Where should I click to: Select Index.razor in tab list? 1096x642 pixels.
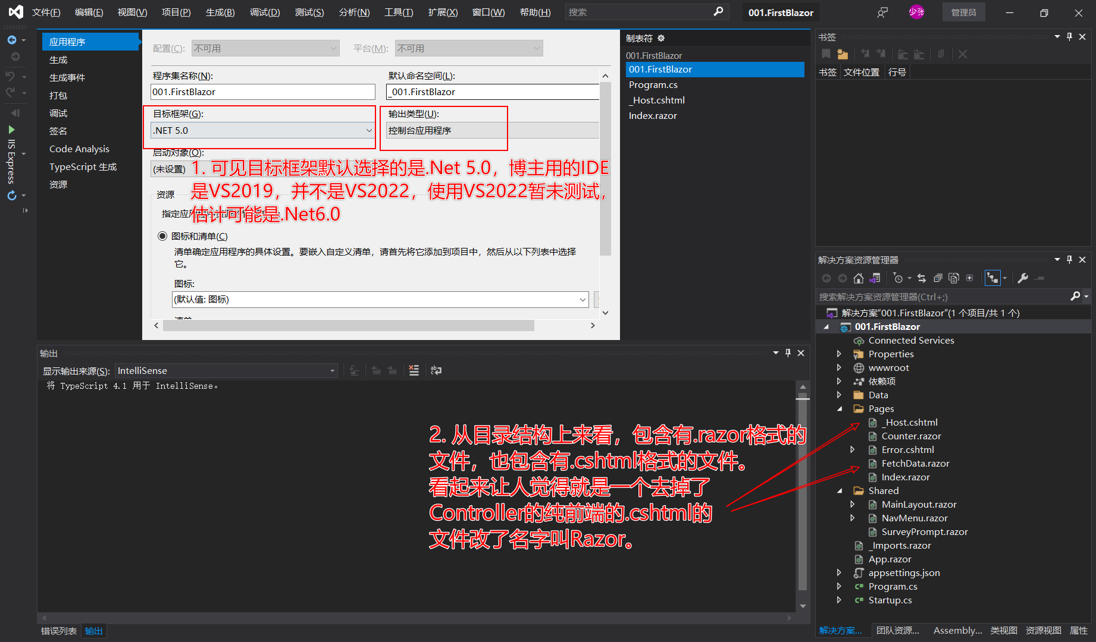coord(653,115)
